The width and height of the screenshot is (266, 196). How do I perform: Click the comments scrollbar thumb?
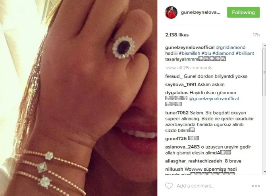(x=264, y=73)
